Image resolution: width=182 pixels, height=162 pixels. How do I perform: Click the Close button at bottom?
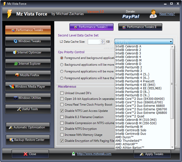point(30,154)
